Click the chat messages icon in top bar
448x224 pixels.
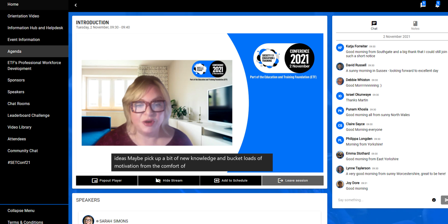423,5
